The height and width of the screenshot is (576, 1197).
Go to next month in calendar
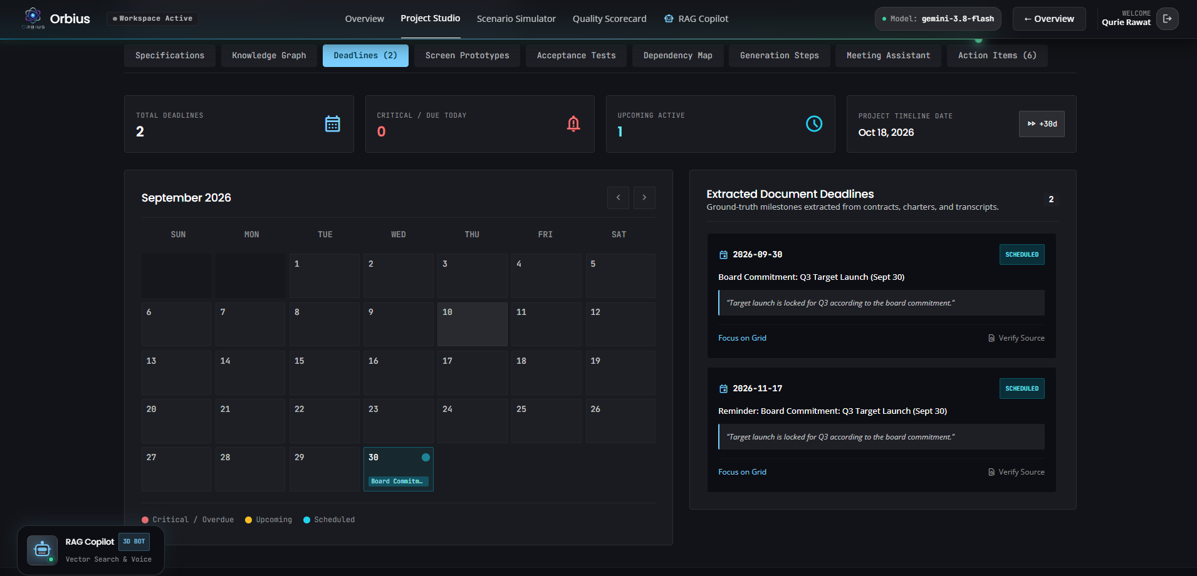pos(644,198)
